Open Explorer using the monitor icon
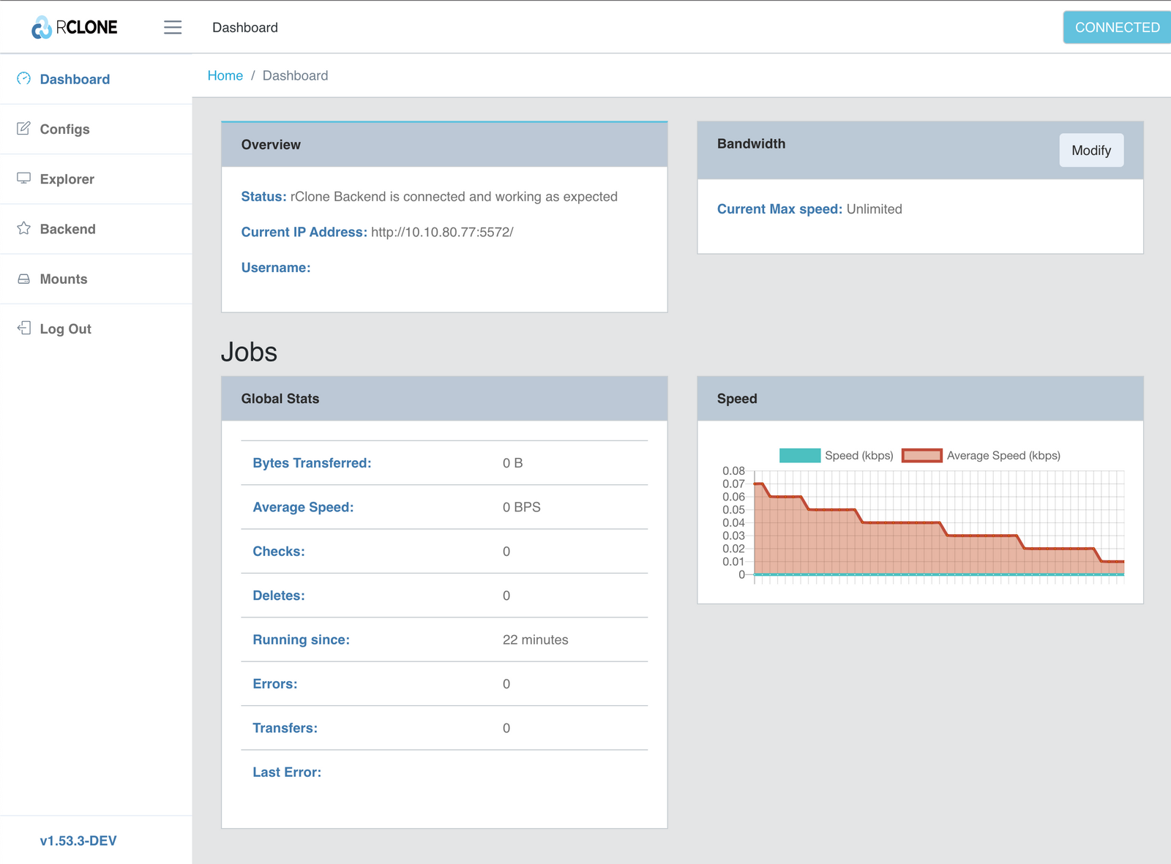The height and width of the screenshot is (864, 1171). click(x=24, y=178)
